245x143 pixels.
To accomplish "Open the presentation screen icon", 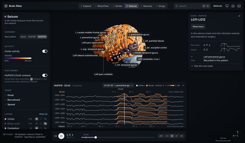I will pyautogui.click(x=227, y=6).
